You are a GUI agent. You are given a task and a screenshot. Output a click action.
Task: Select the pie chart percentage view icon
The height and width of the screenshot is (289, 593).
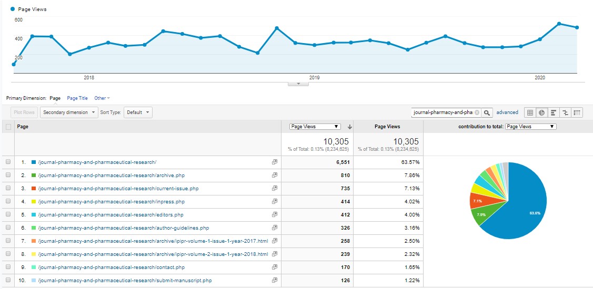point(541,112)
